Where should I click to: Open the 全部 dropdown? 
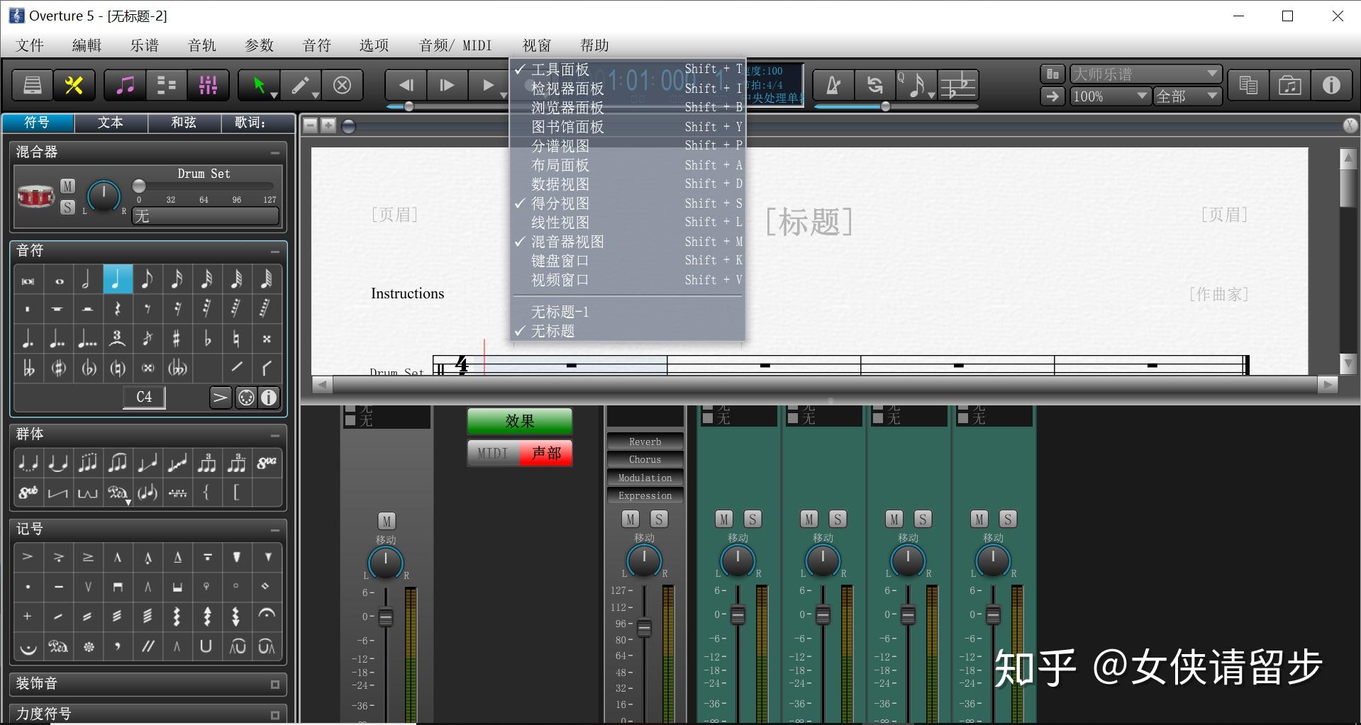1187,96
